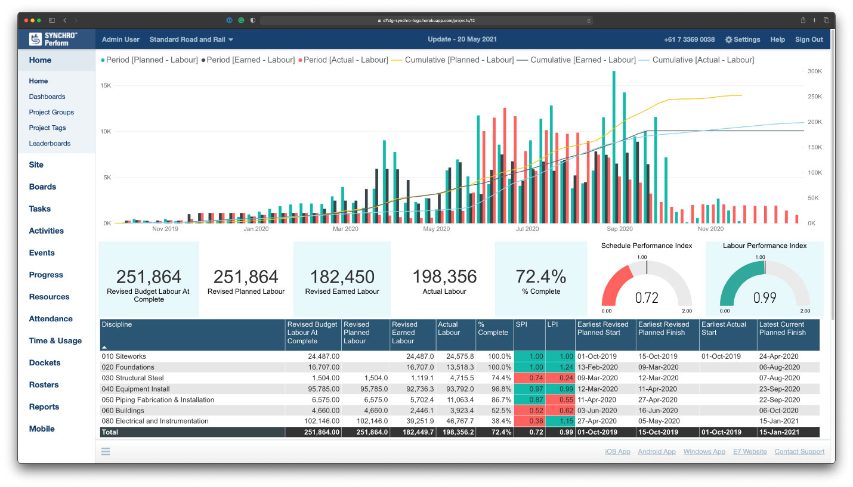Open a new browser tab with plus icon
Viewport: 853px width, 487px height.
coord(815,20)
